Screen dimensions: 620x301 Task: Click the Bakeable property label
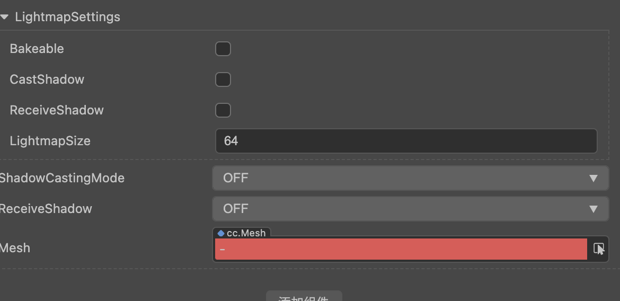click(x=37, y=49)
